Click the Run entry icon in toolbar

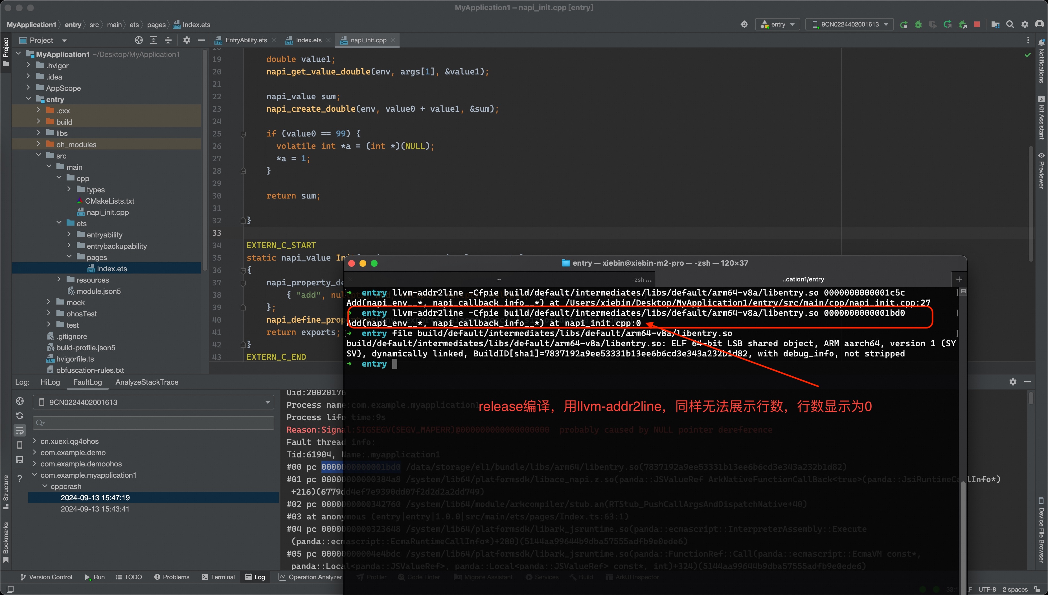(904, 25)
